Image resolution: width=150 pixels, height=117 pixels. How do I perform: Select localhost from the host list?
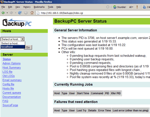tap(13, 47)
